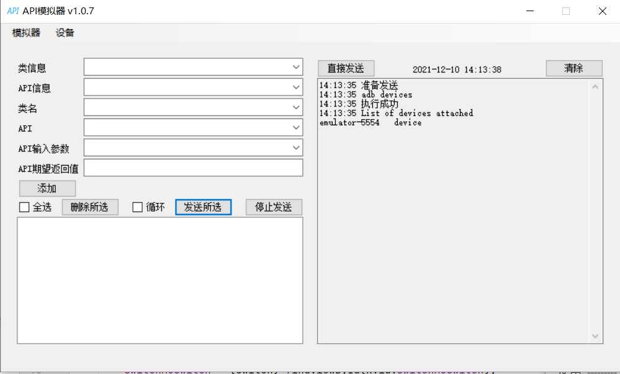Select the 'List of devices attached' log line
This screenshot has height=374, width=620.
396,113
